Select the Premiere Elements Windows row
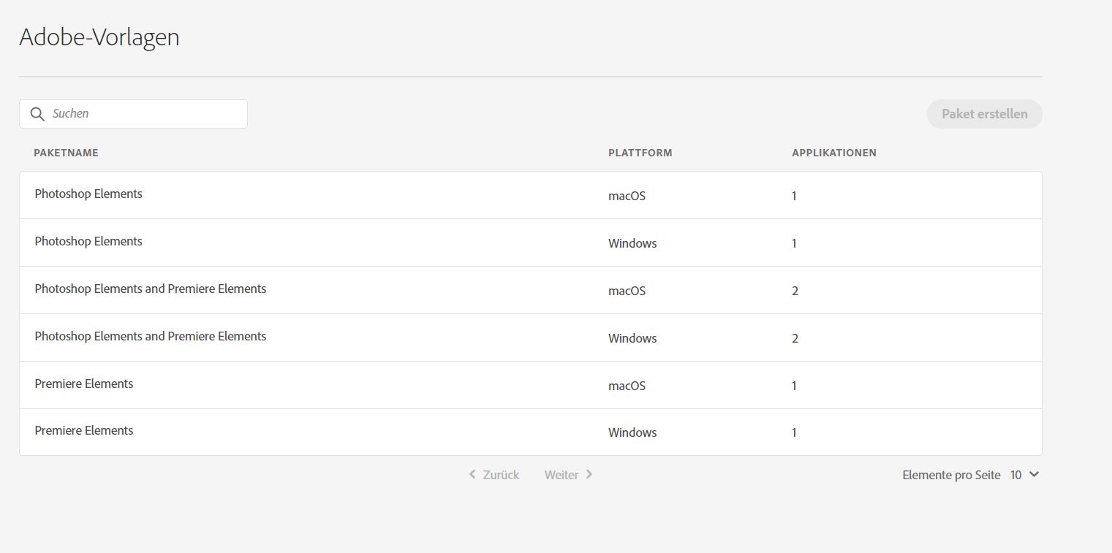The image size is (1112, 553). 530,432
